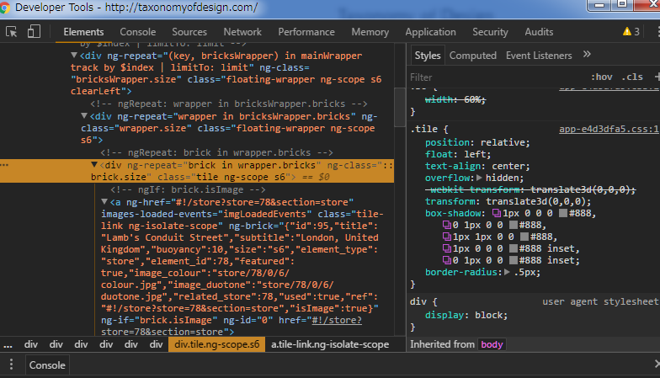Expand the border-radius shorthand triangle

tap(507, 273)
